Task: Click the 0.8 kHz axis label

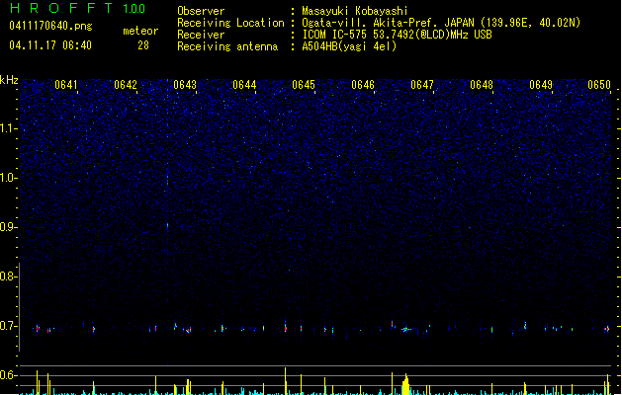Action: (x=8, y=276)
